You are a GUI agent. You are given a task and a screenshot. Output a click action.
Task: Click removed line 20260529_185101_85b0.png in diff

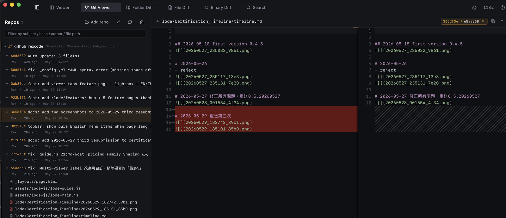coord(266,129)
